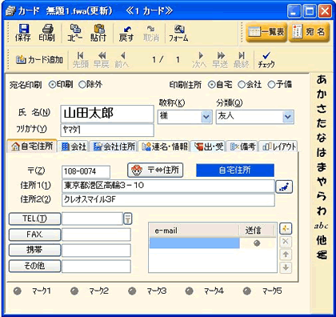336x317 pixels.
Task: Choose 予備 as 印刷住所
Action: pyautogui.click(x=271, y=85)
